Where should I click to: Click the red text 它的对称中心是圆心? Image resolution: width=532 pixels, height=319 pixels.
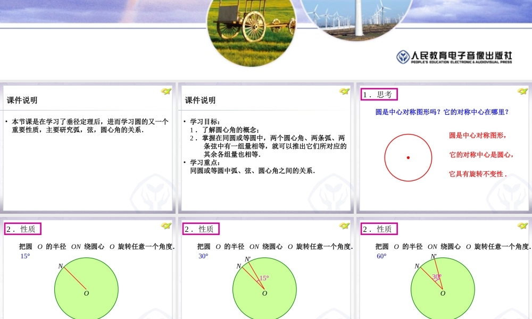[481, 155]
